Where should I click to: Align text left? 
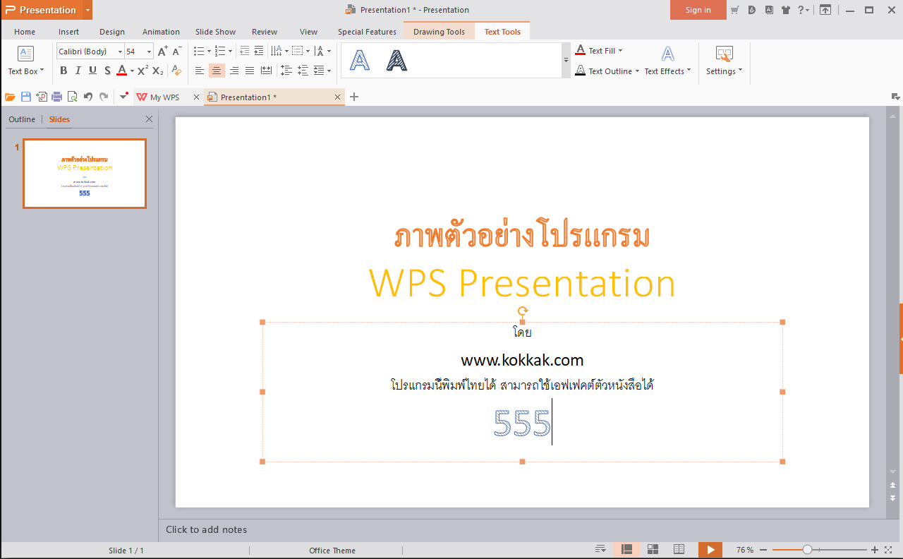tap(200, 71)
